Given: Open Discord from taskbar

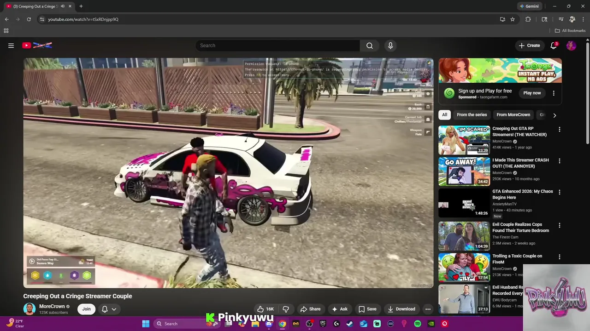Looking at the screenshot, I should (x=269, y=324).
